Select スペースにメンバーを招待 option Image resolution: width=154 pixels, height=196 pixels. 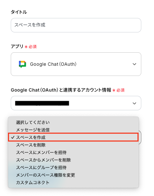point(73,152)
